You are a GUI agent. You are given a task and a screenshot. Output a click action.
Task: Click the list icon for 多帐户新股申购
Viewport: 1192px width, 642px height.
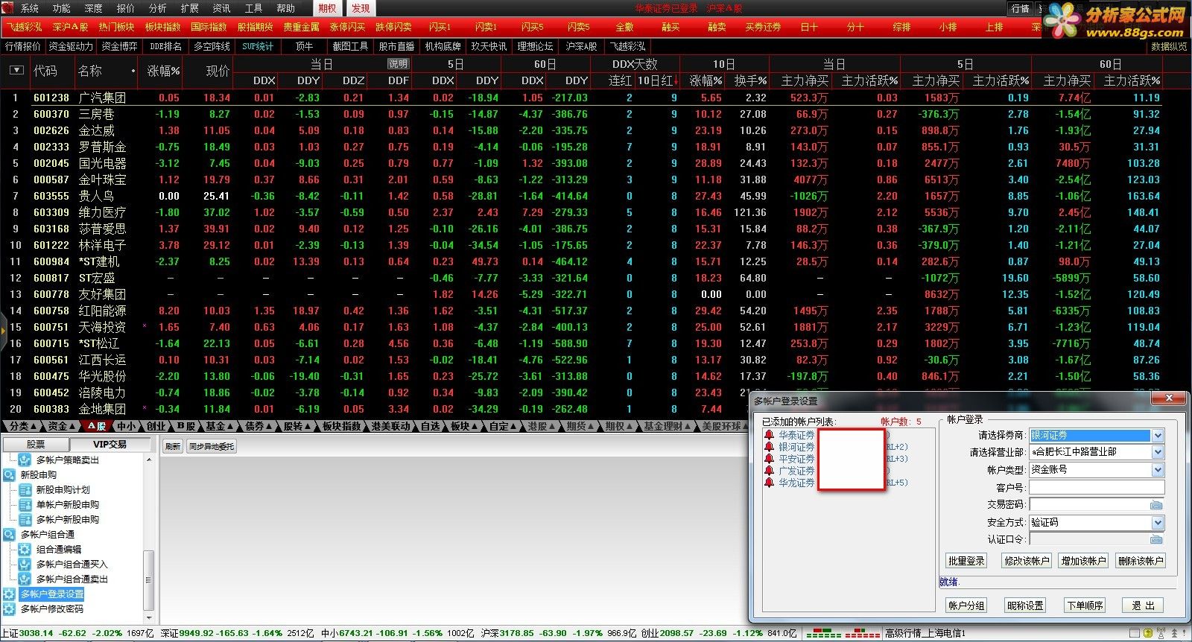(25, 520)
